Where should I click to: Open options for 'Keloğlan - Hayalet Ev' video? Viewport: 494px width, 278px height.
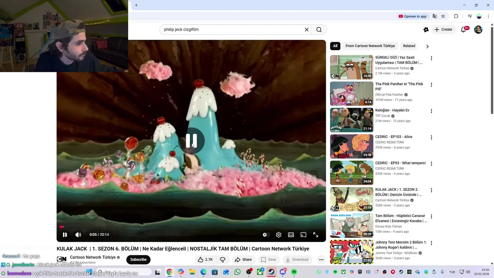pos(431,111)
